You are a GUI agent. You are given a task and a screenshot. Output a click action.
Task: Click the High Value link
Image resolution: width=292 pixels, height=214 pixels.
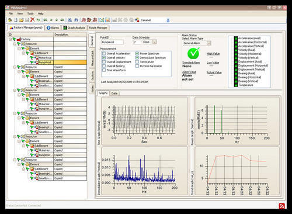[213, 54]
